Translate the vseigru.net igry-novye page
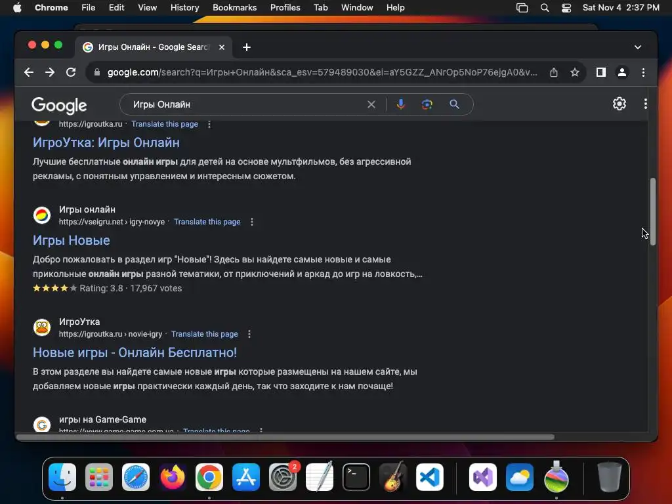The image size is (672, 504). [x=207, y=222]
